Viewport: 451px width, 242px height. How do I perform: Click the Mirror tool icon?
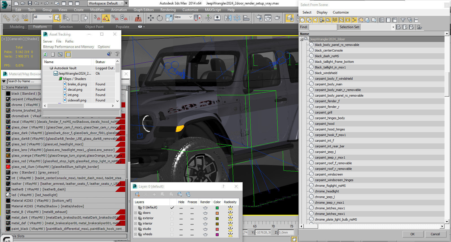(x=228, y=18)
